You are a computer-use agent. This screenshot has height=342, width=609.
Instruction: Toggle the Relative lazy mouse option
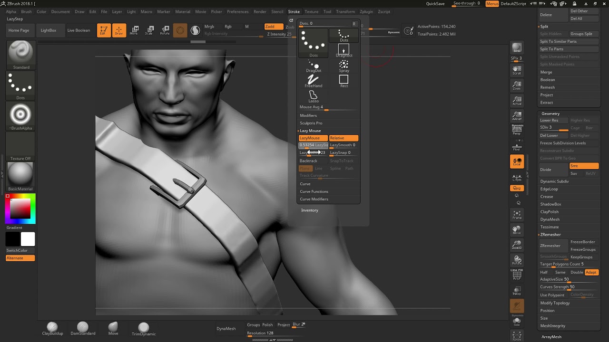pos(344,138)
